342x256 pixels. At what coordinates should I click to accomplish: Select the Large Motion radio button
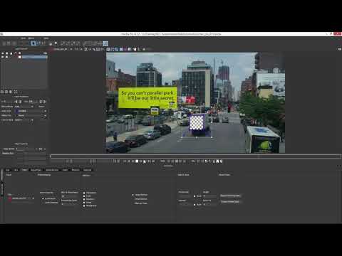point(133,195)
